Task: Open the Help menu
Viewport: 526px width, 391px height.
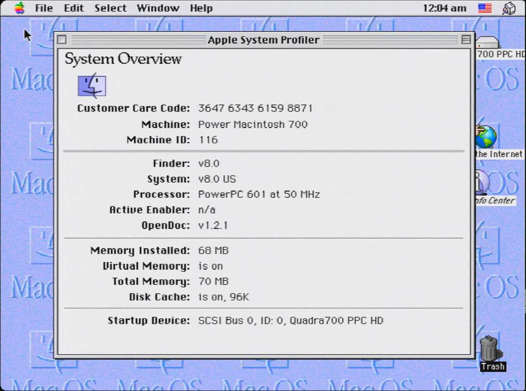Action: tap(201, 8)
